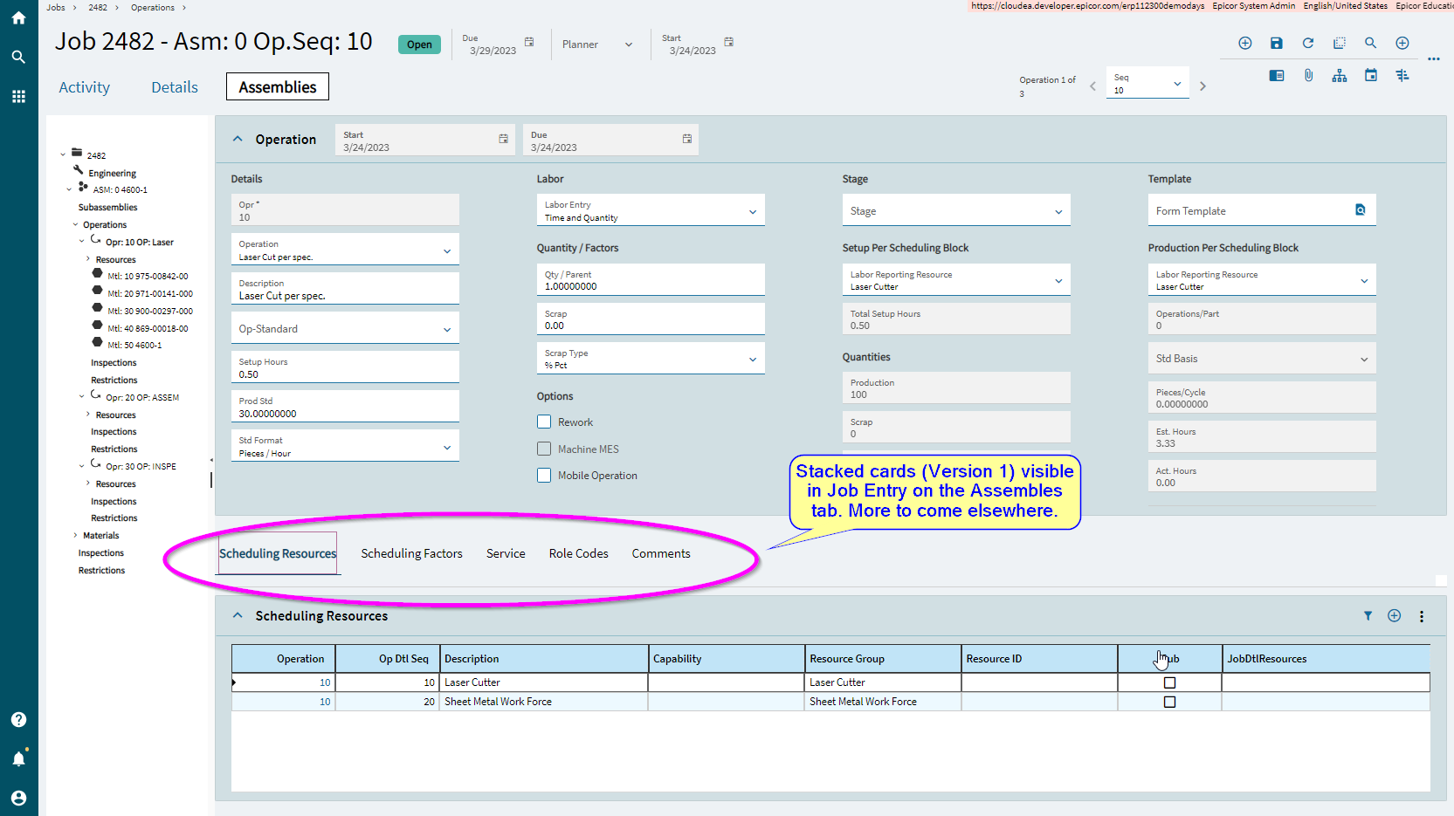Screen dimensions: 1454x816
Task: Go to the Home icon in the sidebar
Action: 18,17
